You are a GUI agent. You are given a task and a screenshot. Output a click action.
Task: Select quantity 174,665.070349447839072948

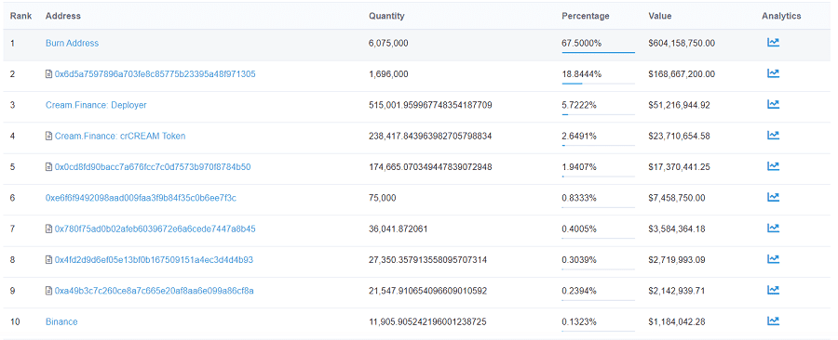tap(430, 167)
